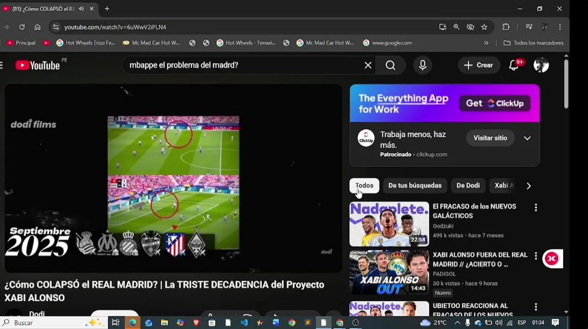Open YouTube notifications bell

514,65
